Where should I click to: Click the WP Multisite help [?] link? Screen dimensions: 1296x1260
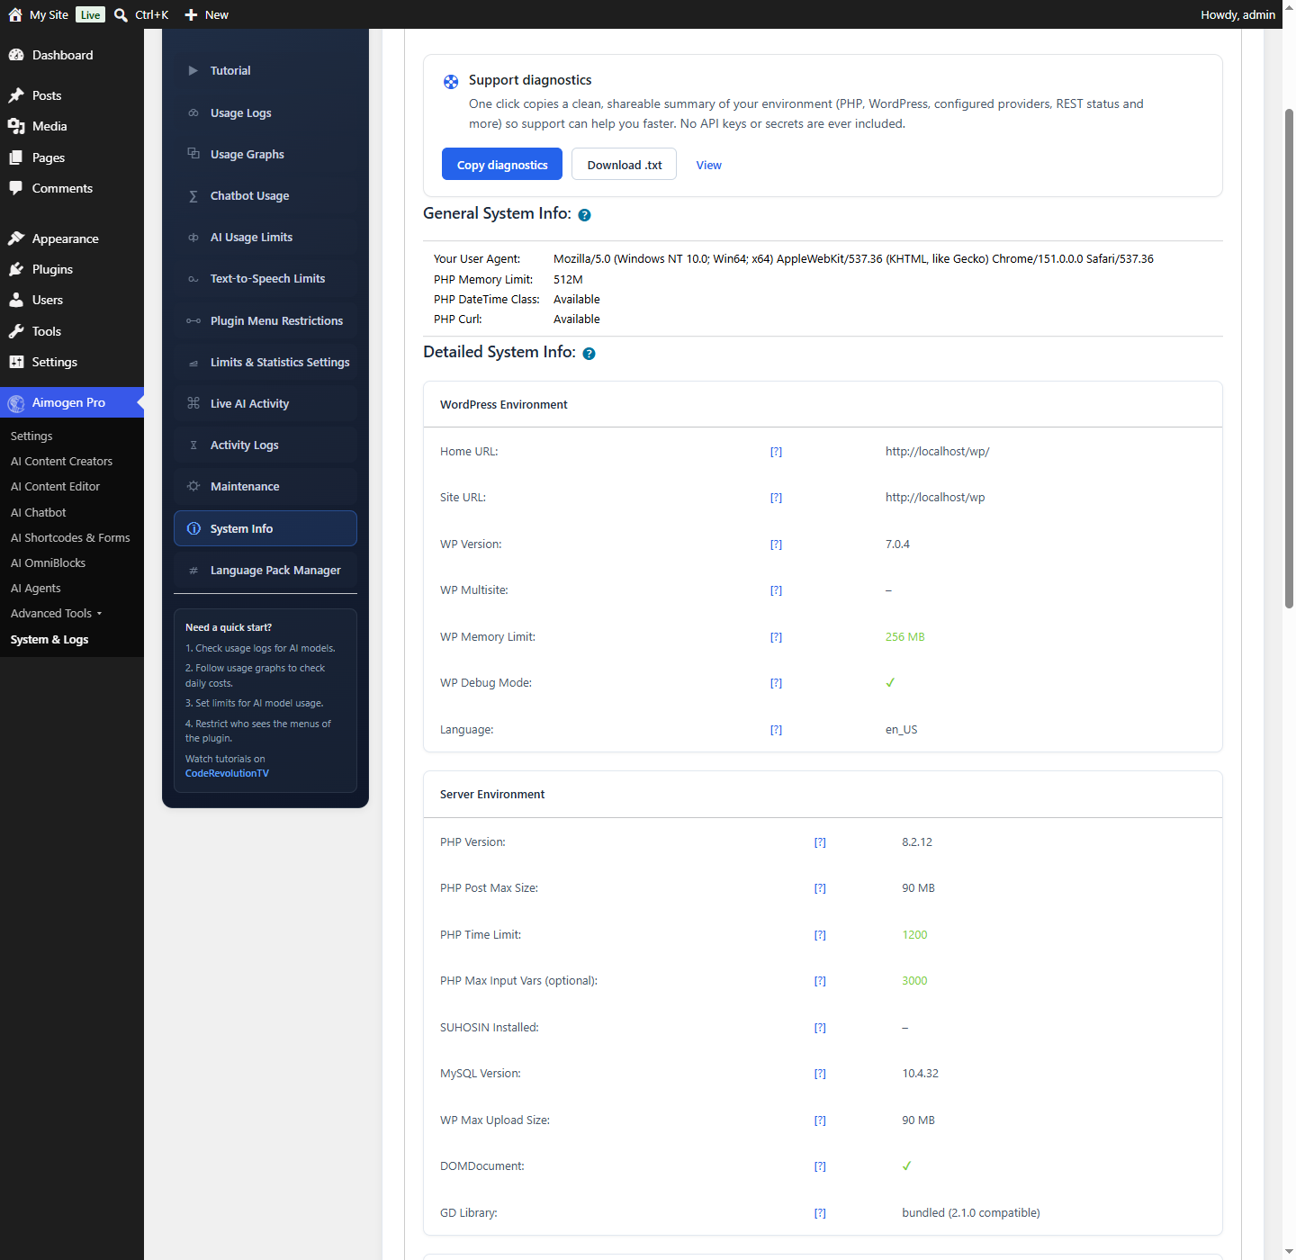click(776, 590)
